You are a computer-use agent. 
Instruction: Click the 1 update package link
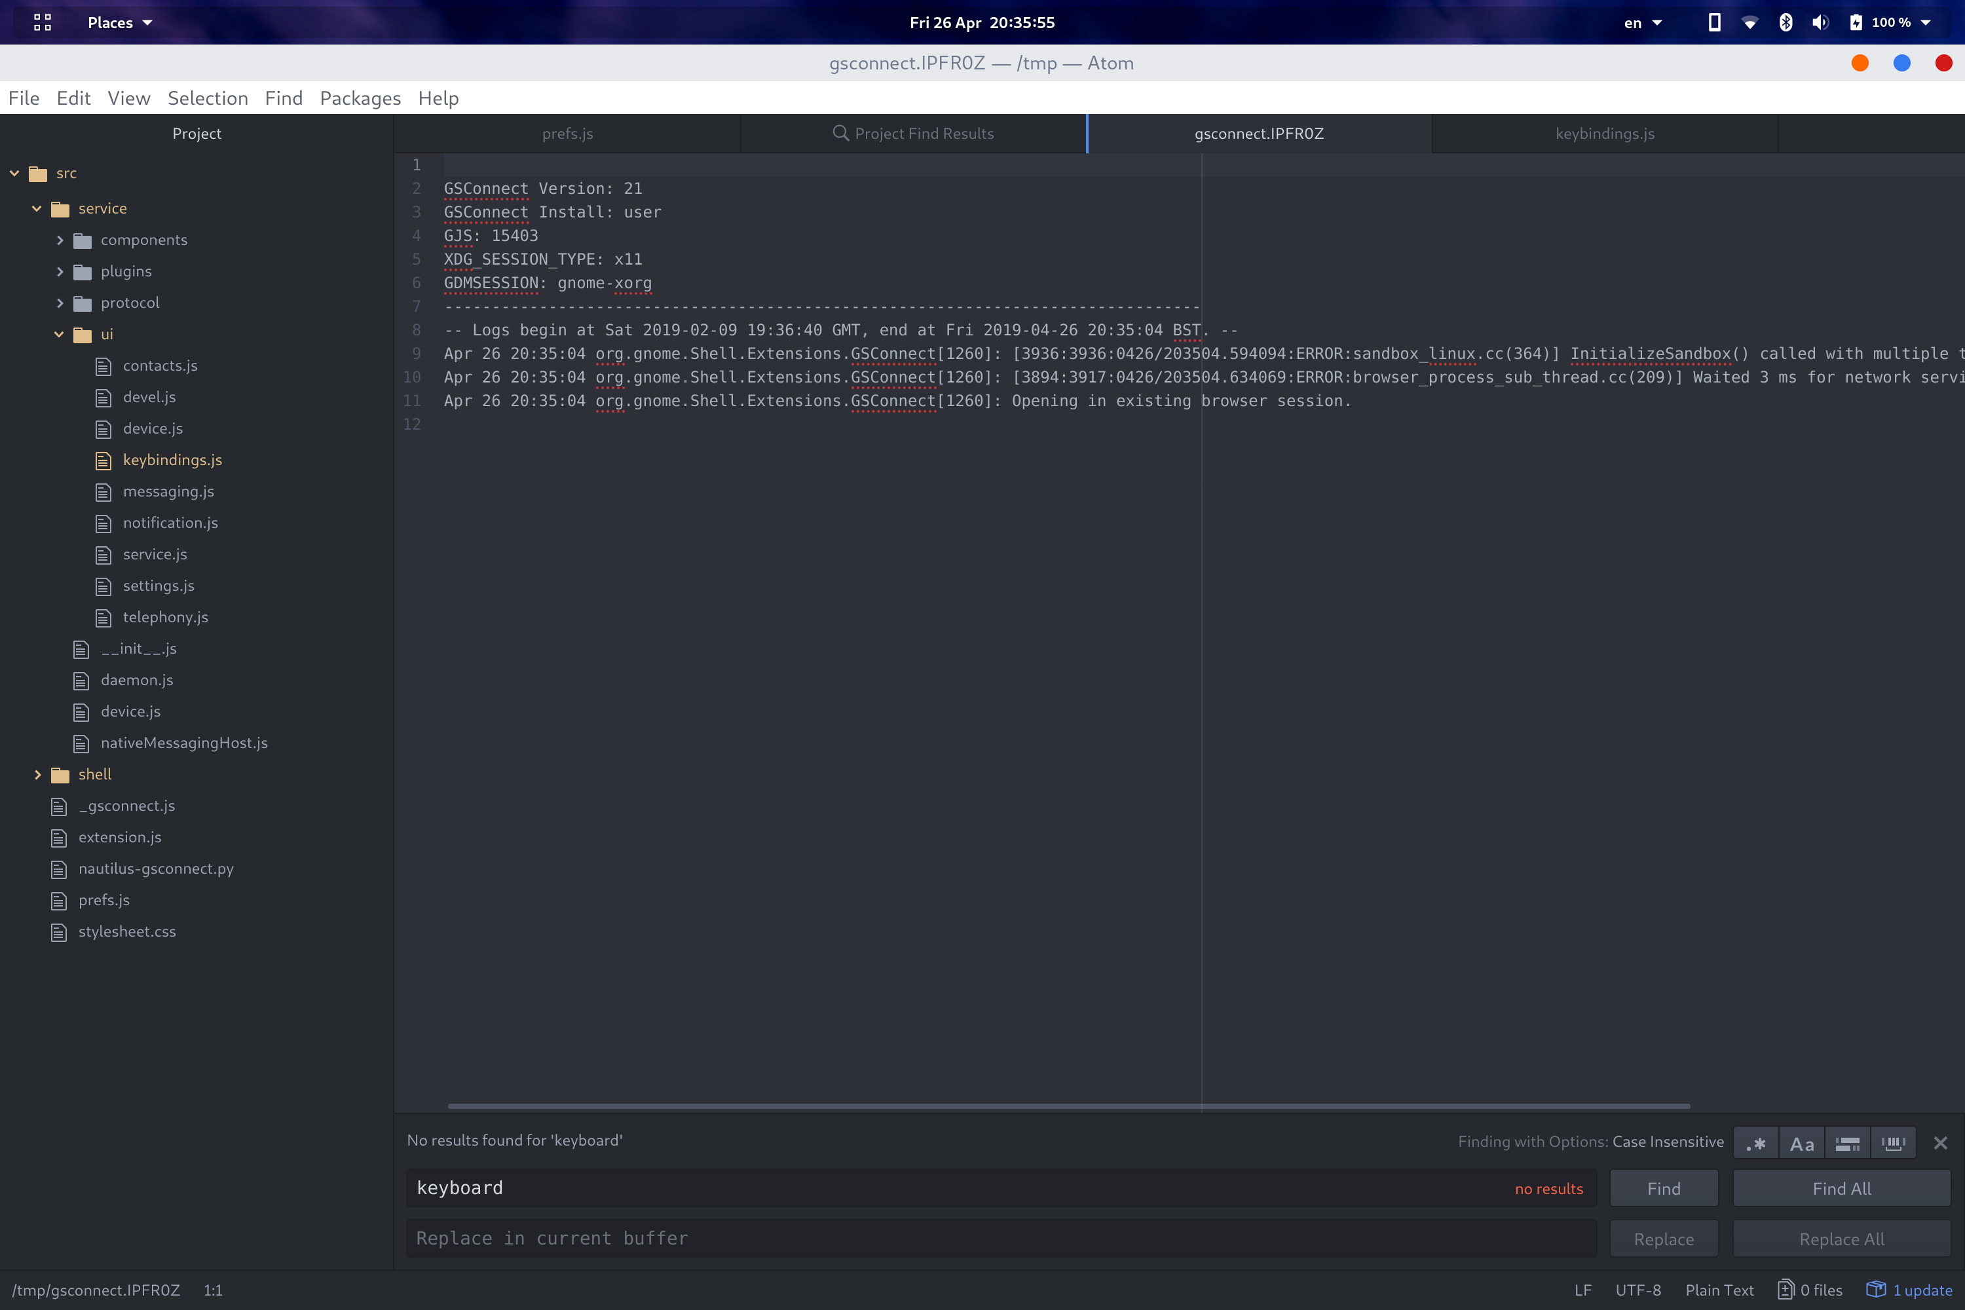click(x=1910, y=1290)
